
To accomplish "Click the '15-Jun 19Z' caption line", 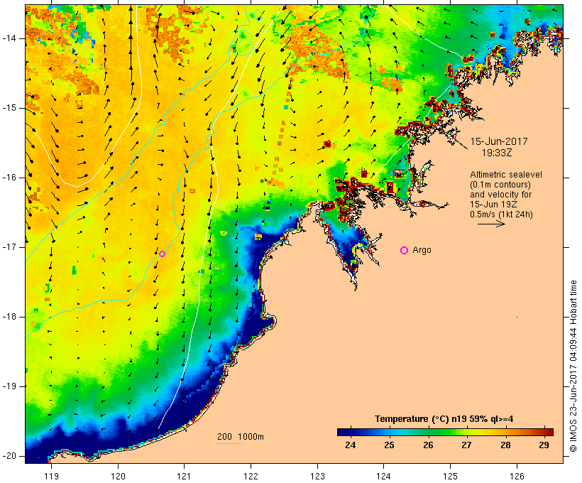I will pos(493,205).
